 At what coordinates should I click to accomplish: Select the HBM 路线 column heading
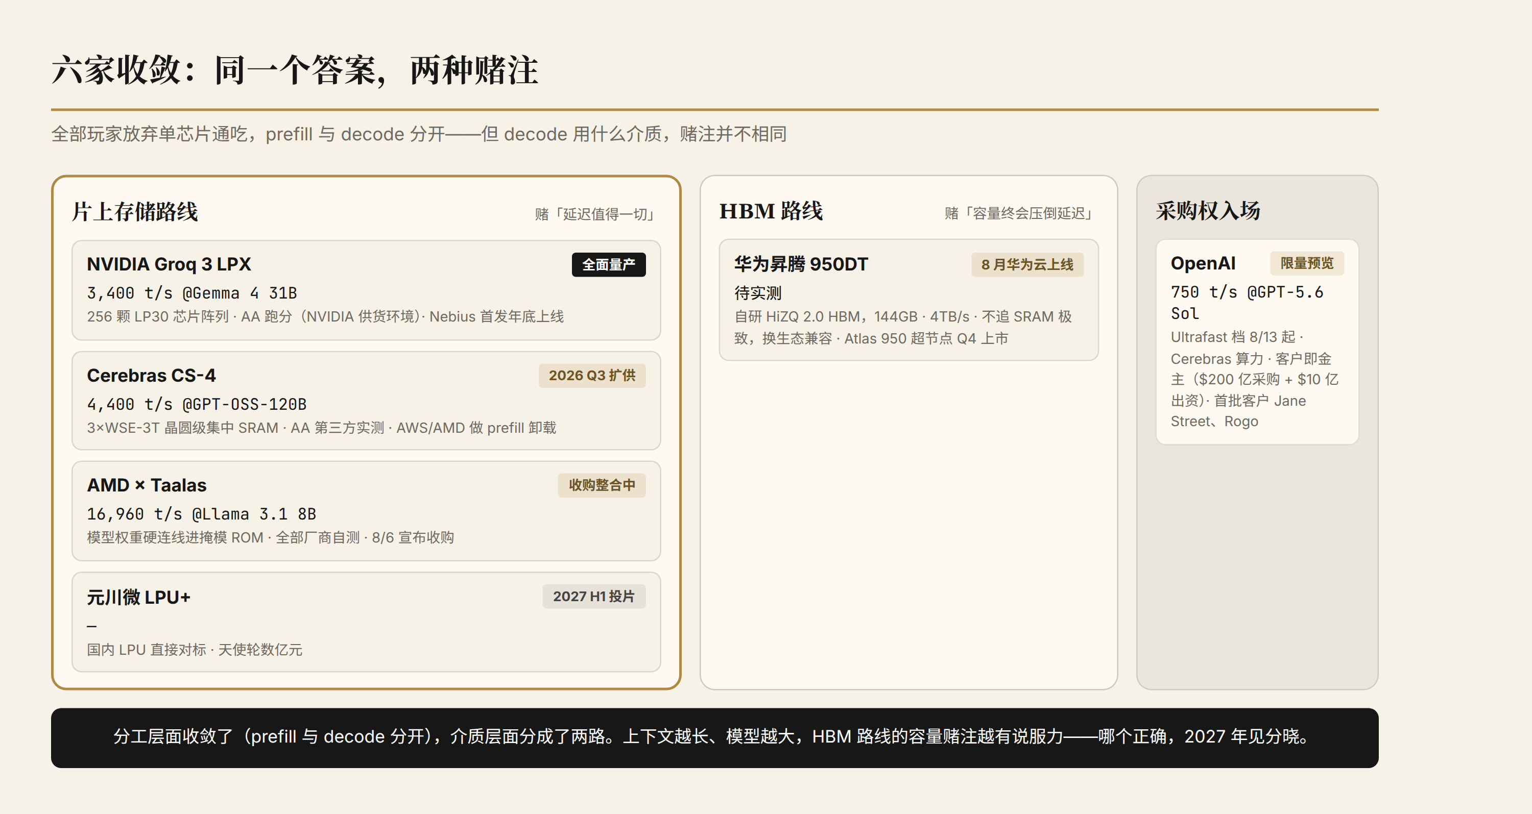point(771,211)
